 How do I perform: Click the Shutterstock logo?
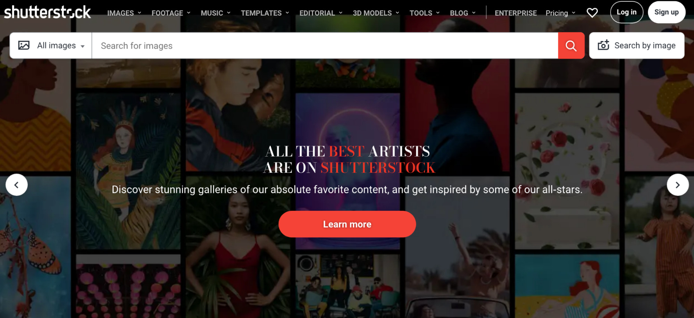coord(48,12)
